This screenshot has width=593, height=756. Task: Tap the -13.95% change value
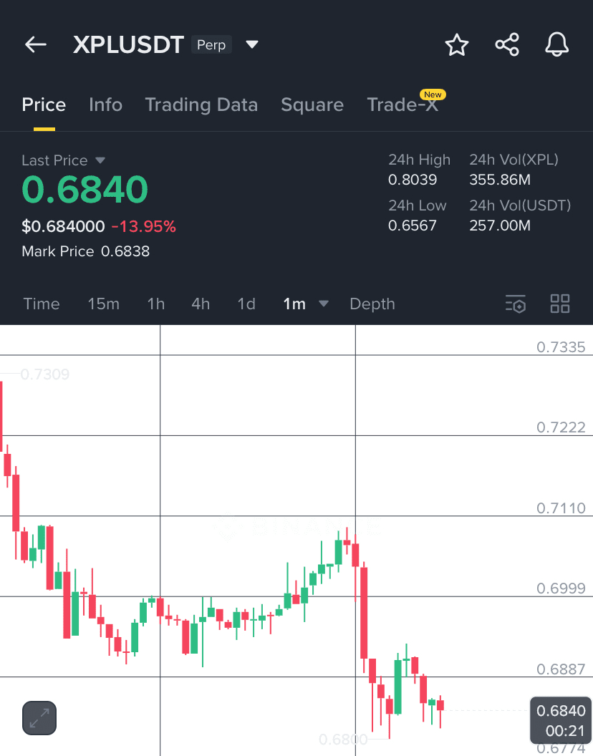[x=144, y=226]
